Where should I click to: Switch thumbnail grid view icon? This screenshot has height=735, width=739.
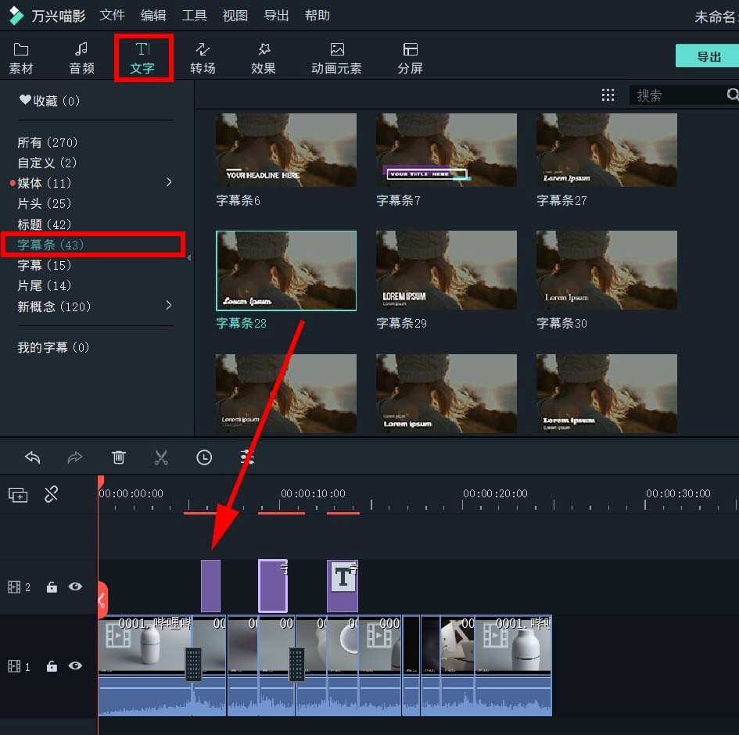(608, 95)
